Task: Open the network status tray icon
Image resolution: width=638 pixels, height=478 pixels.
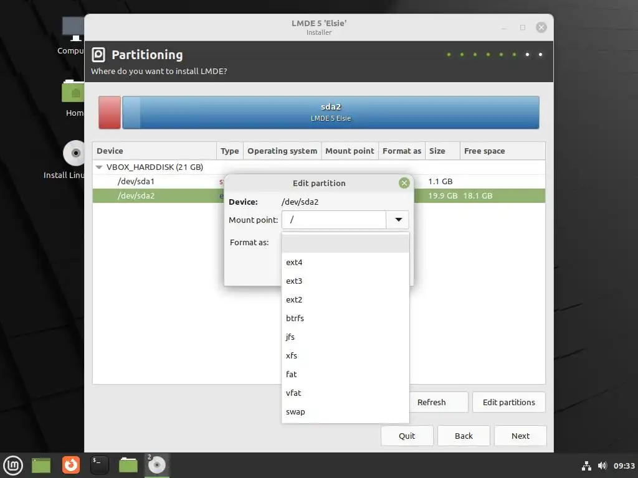Action: coord(586,466)
